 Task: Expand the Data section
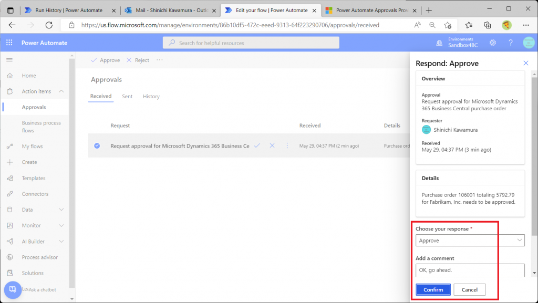pos(61,210)
